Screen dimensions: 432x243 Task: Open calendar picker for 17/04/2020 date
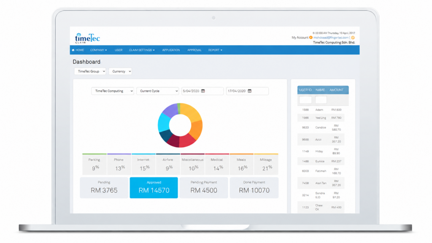click(x=250, y=91)
